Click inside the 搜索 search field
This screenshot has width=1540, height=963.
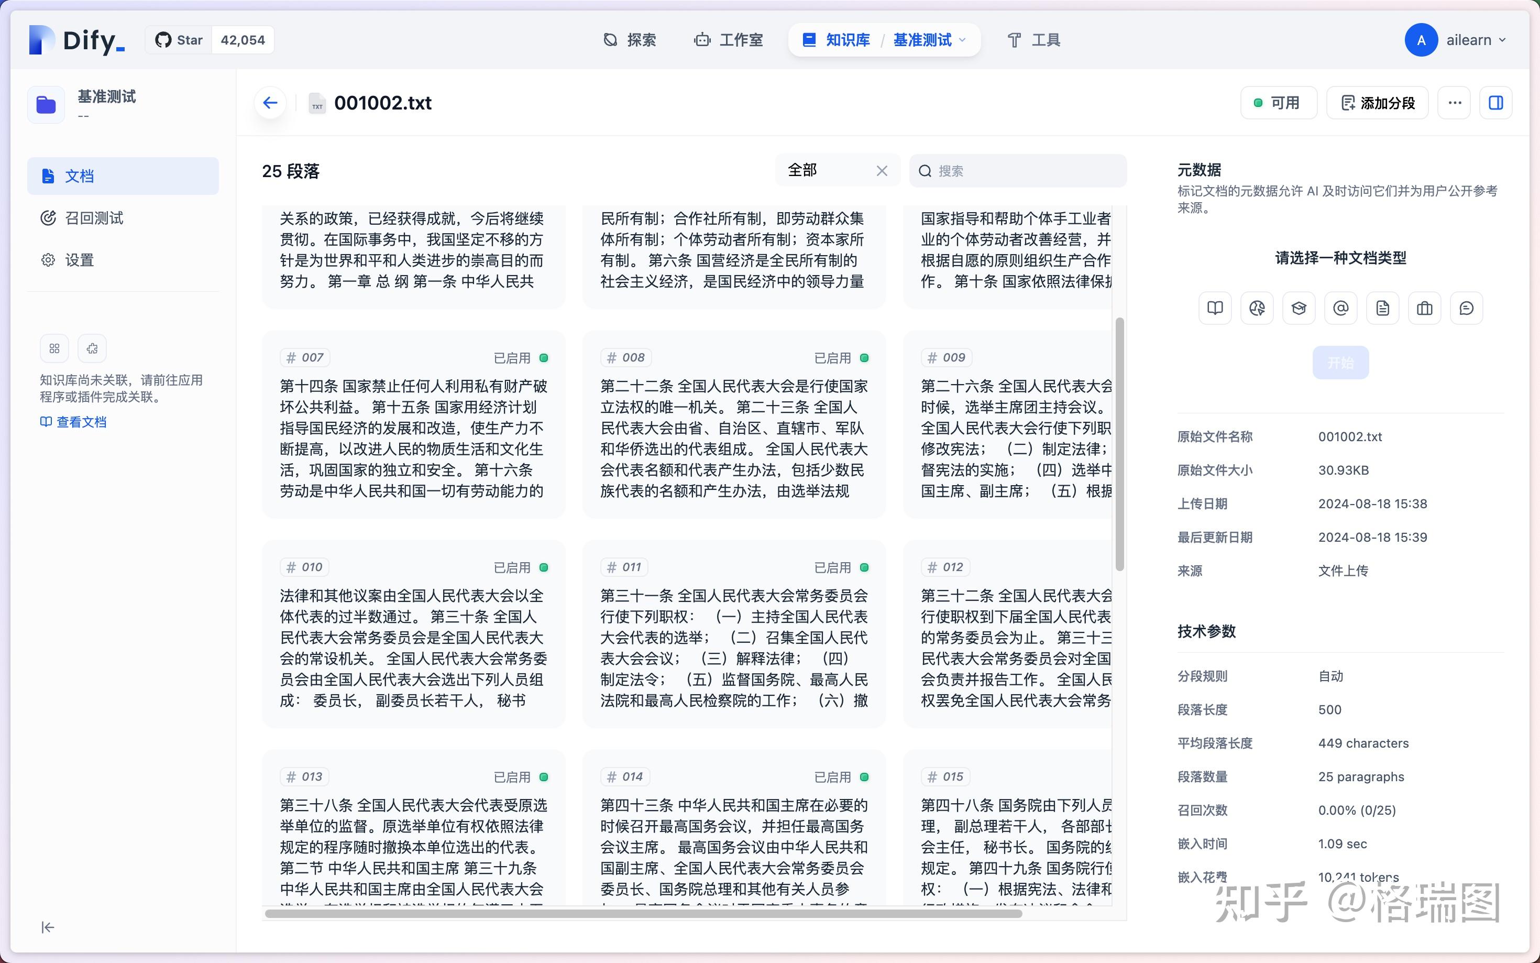tap(1017, 170)
